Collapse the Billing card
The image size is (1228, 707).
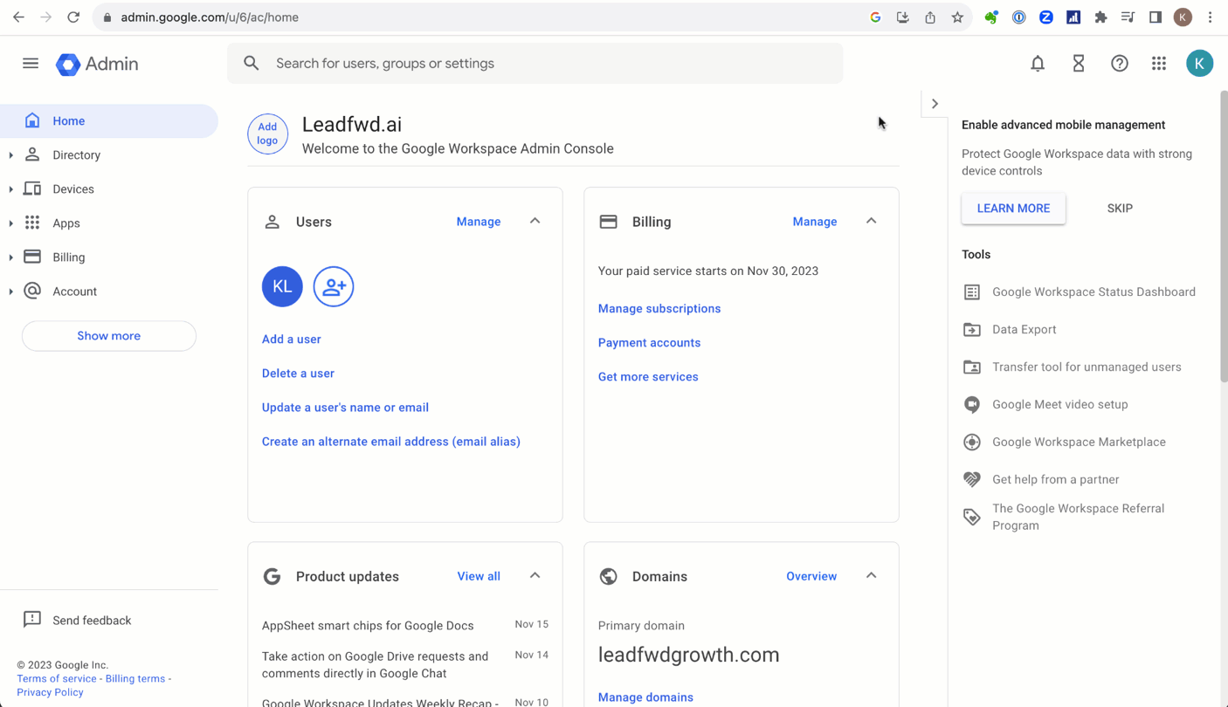[x=871, y=221]
